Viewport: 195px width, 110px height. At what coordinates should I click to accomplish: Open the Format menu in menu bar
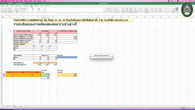(x=26, y=1)
